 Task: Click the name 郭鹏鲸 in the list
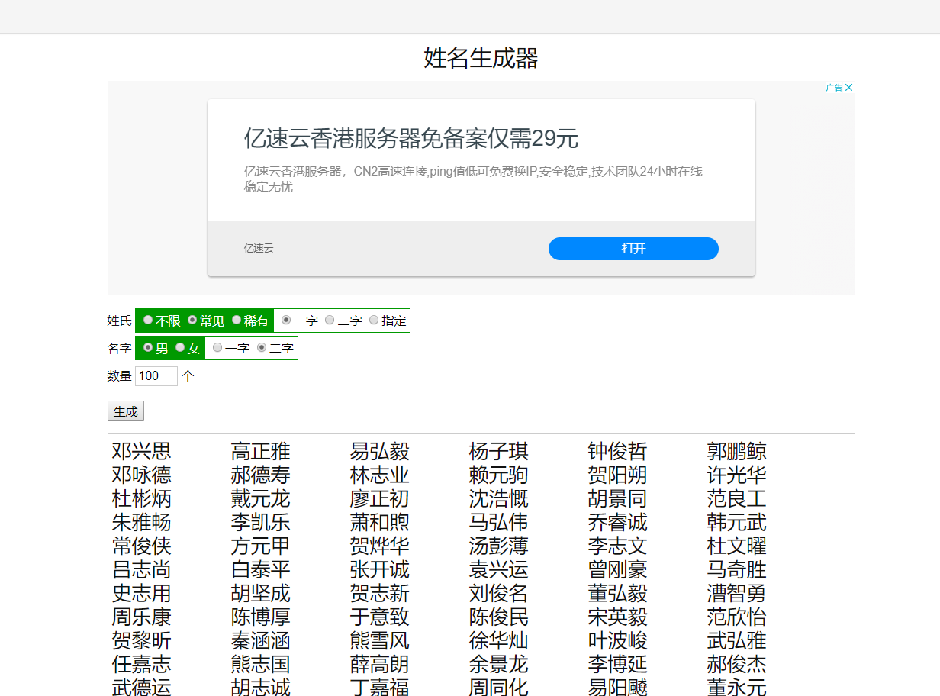[736, 452]
